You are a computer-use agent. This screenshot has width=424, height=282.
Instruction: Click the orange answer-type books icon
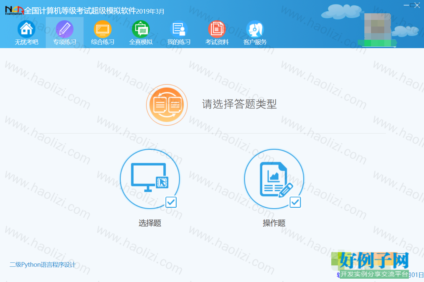click(x=167, y=105)
